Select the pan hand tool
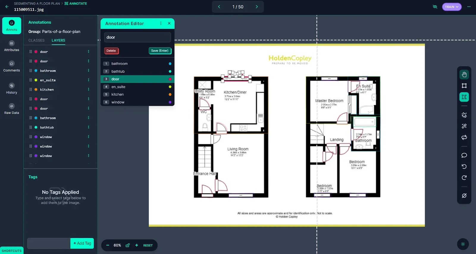 464,74
